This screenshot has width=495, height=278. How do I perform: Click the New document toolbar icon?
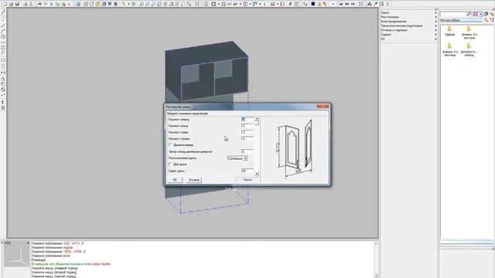(5, 4)
